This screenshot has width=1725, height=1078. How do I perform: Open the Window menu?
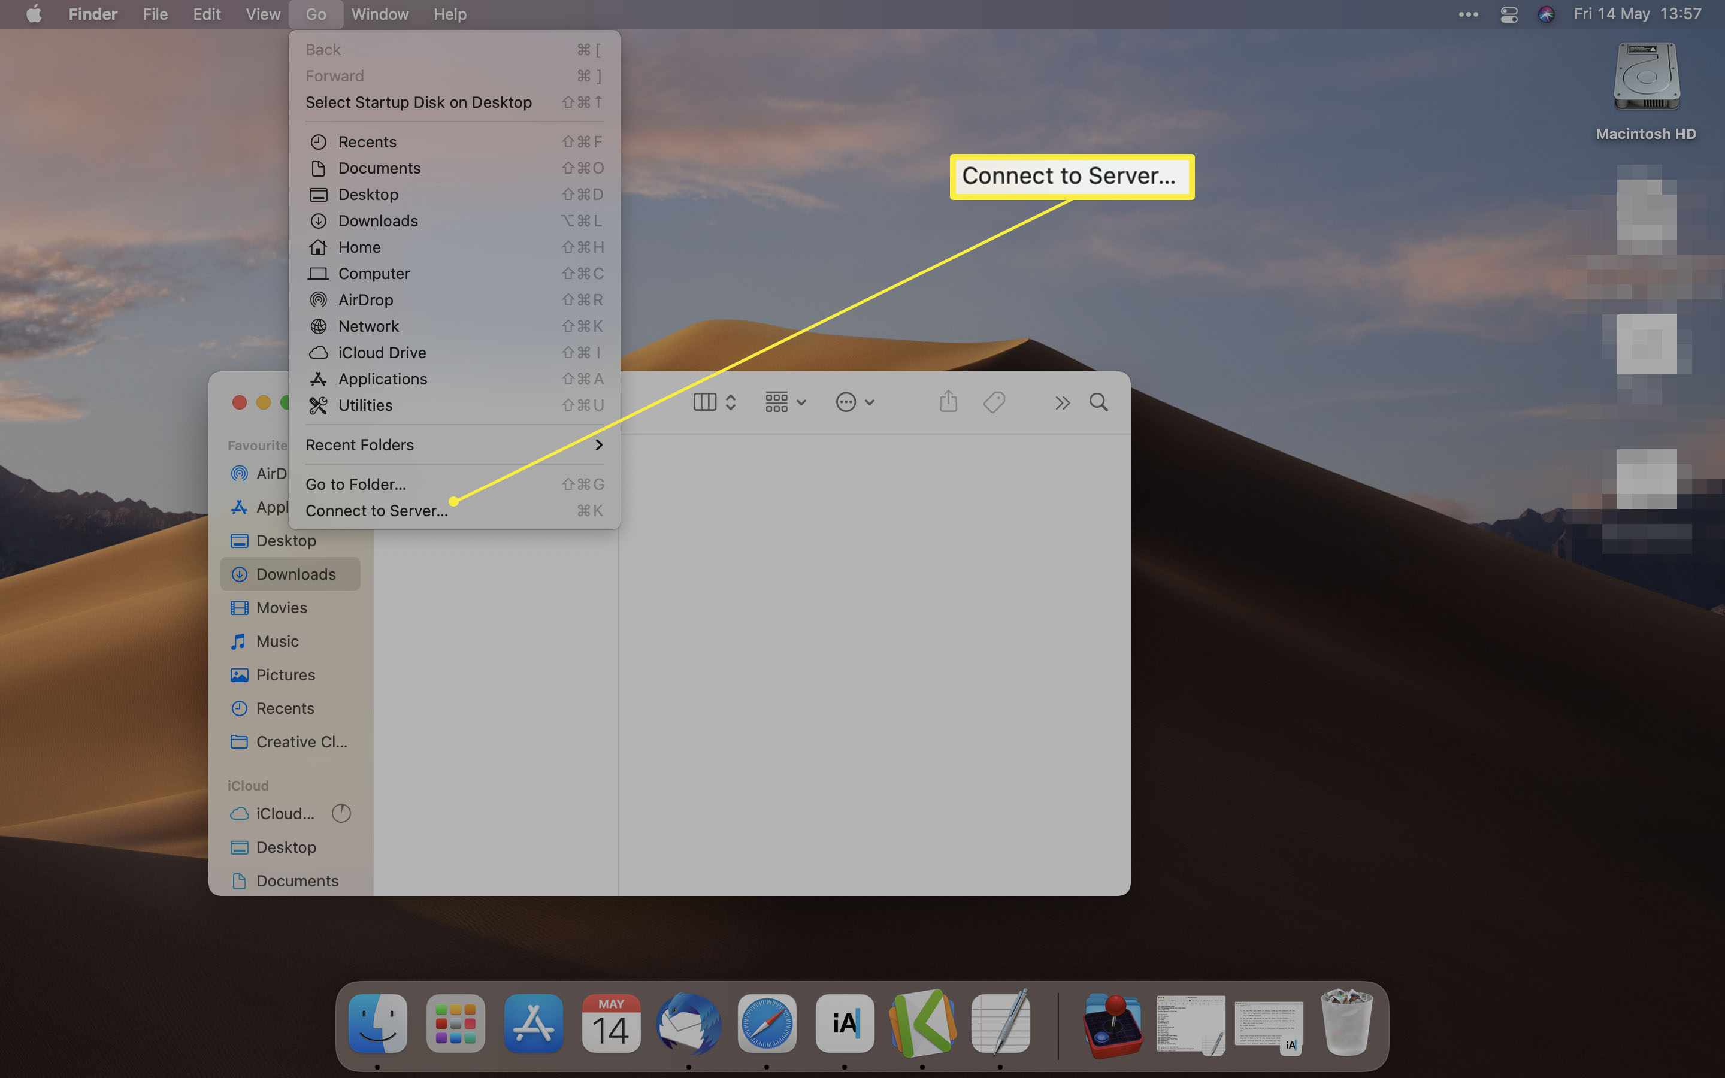click(x=380, y=14)
